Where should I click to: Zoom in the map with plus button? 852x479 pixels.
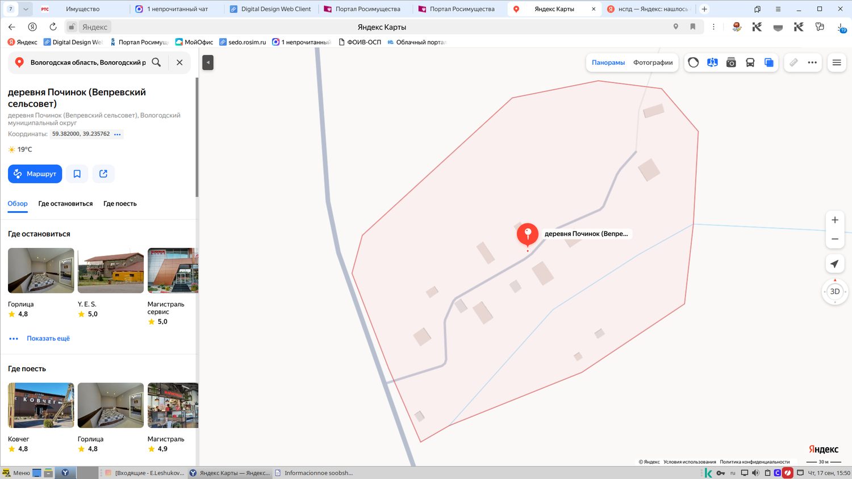click(835, 220)
